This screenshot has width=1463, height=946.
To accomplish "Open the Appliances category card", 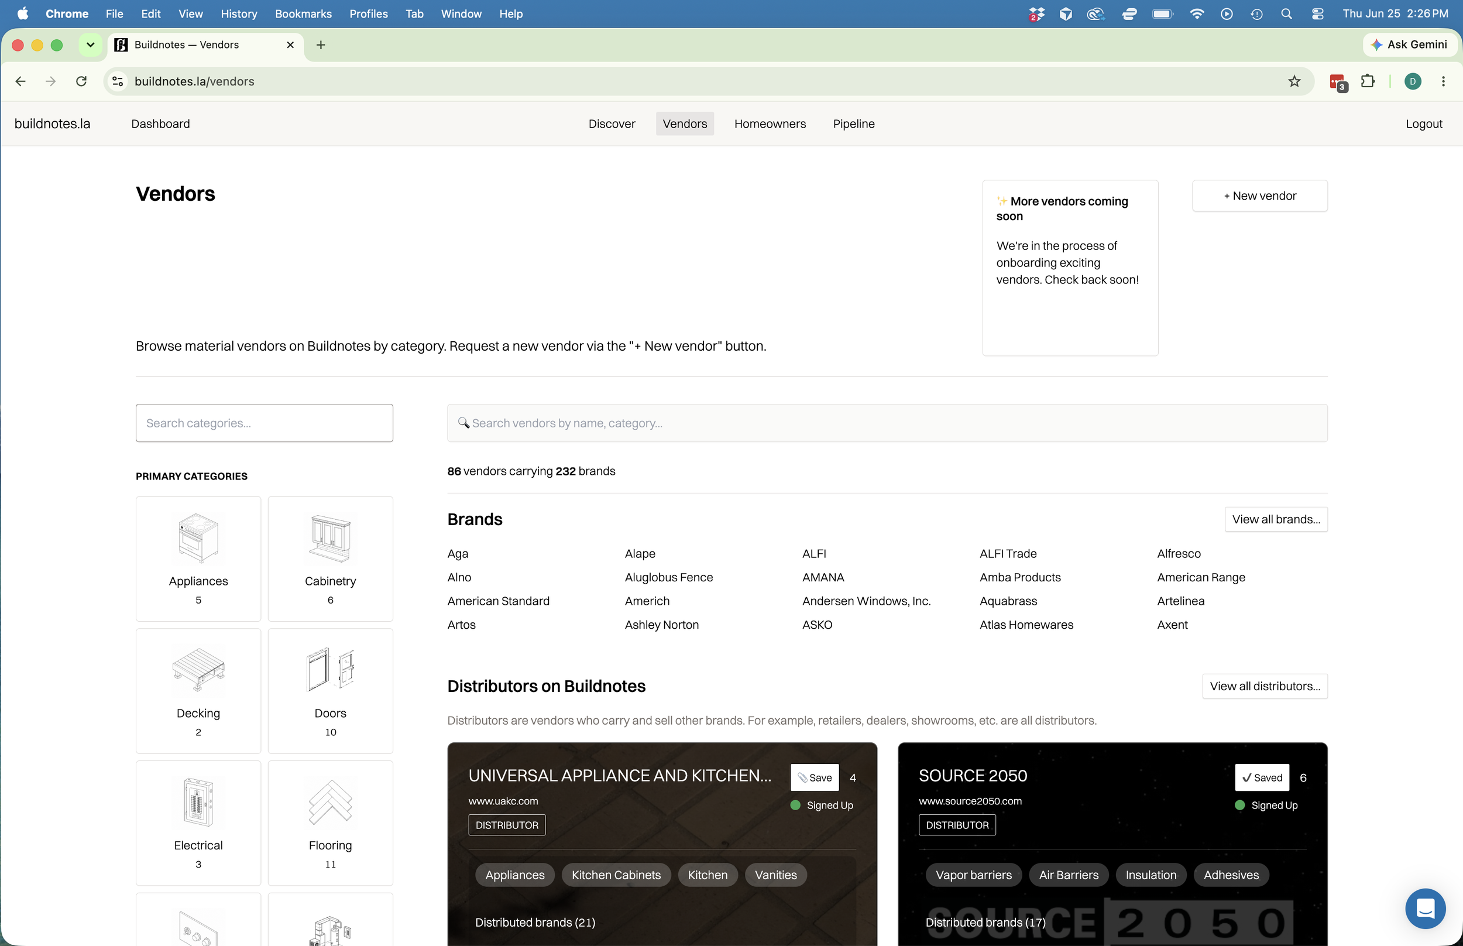I will [198, 558].
